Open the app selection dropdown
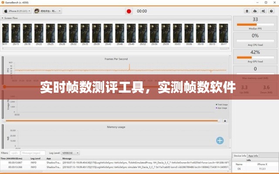The image size is (279, 174). pyautogui.click(x=48, y=11)
